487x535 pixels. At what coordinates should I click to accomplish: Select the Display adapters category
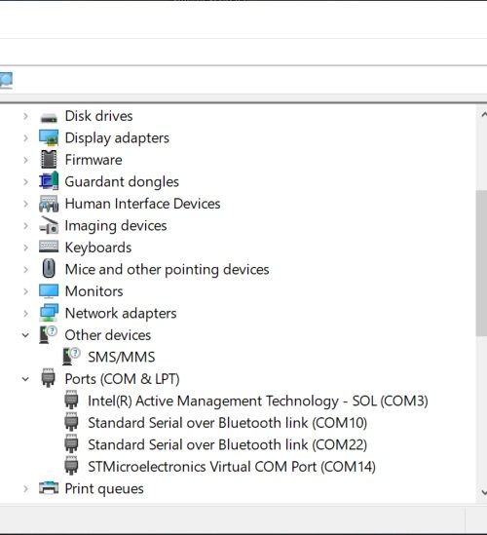[117, 138]
